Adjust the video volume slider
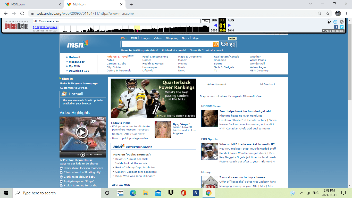The height and width of the screenshot is (198, 352). [x=98, y=155]
